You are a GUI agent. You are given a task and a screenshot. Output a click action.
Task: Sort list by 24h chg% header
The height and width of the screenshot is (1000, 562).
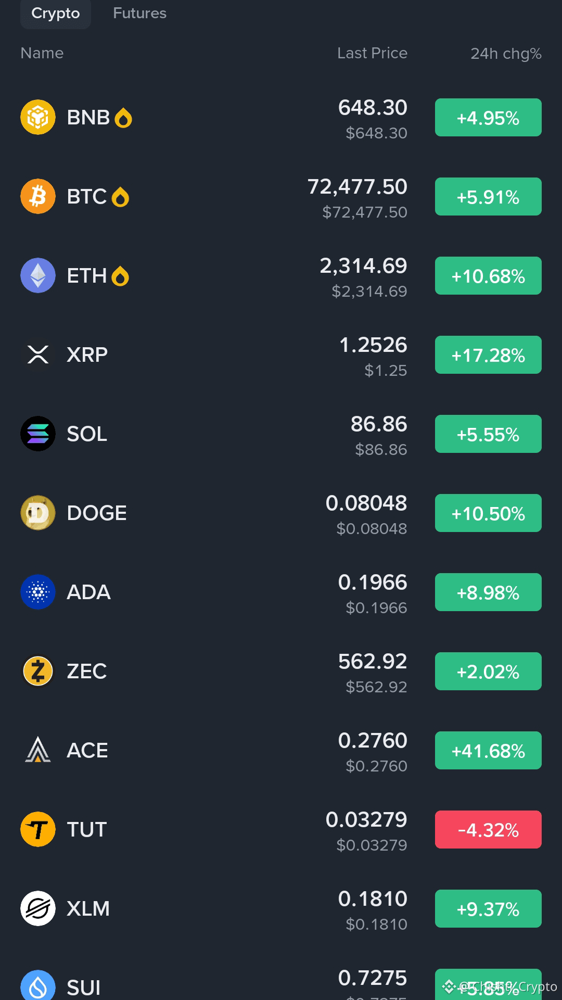click(x=506, y=53)
